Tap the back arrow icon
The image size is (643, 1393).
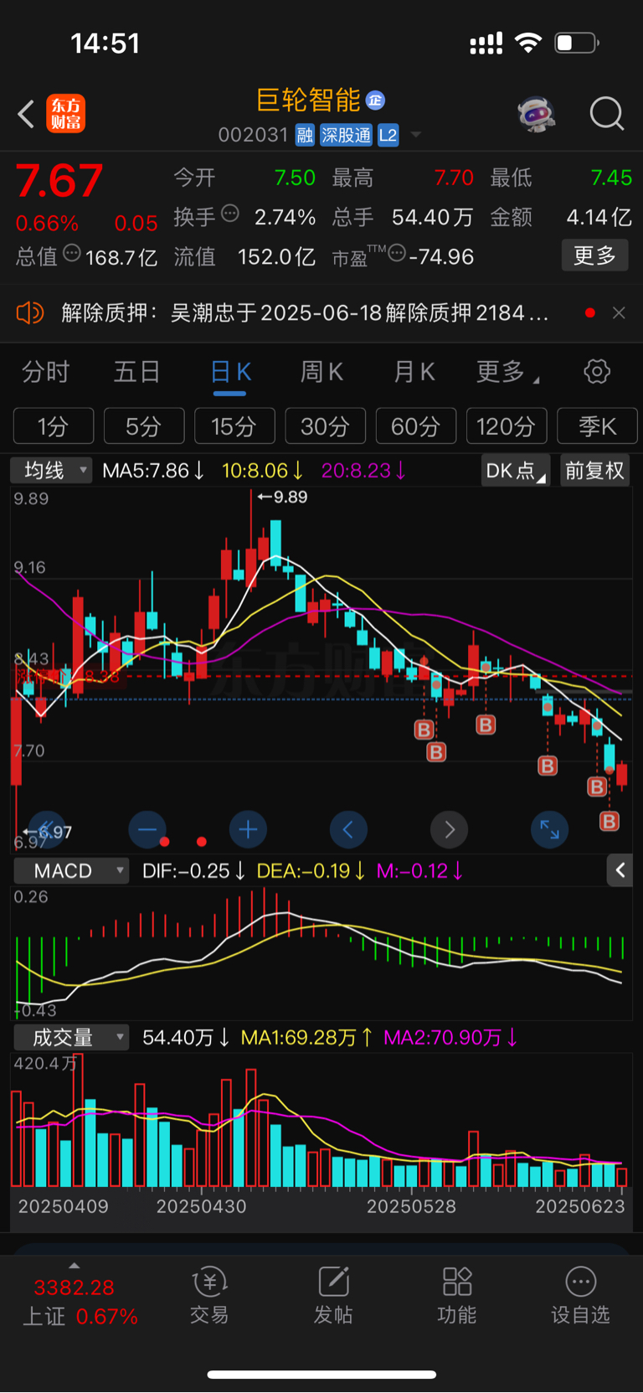tap(26, 114)
